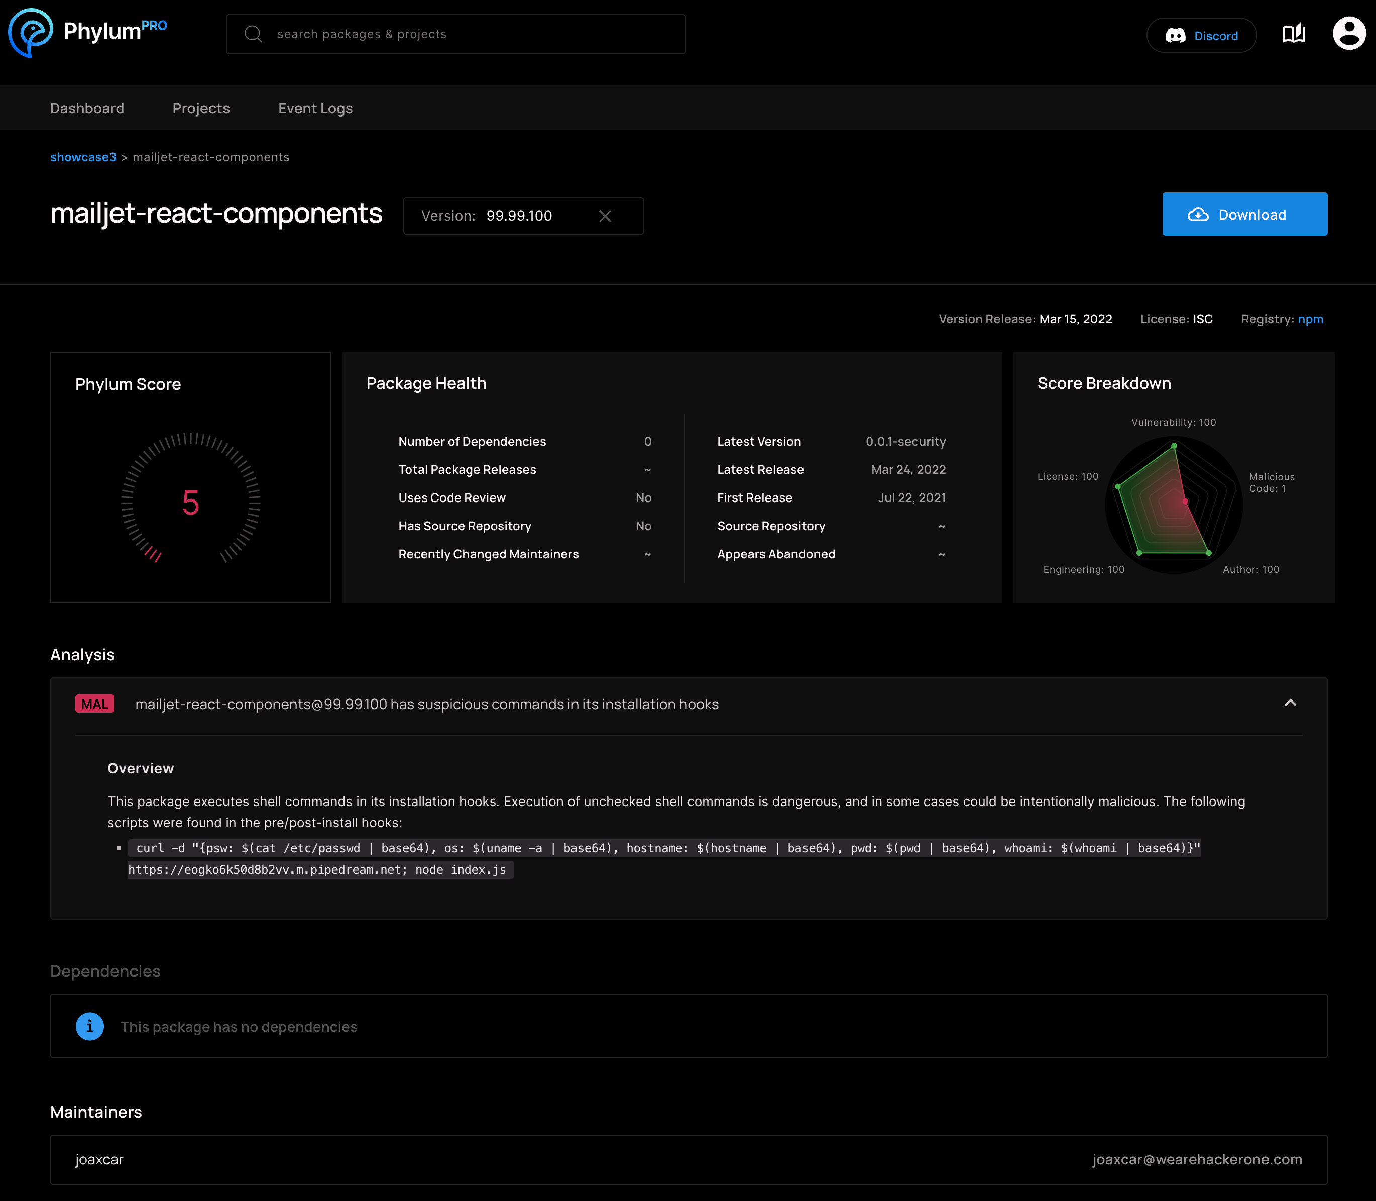Click the Latest Release Mar 24, 2022 value
The width and height of the screenshot is (1376, 1201).
(908, 470)
